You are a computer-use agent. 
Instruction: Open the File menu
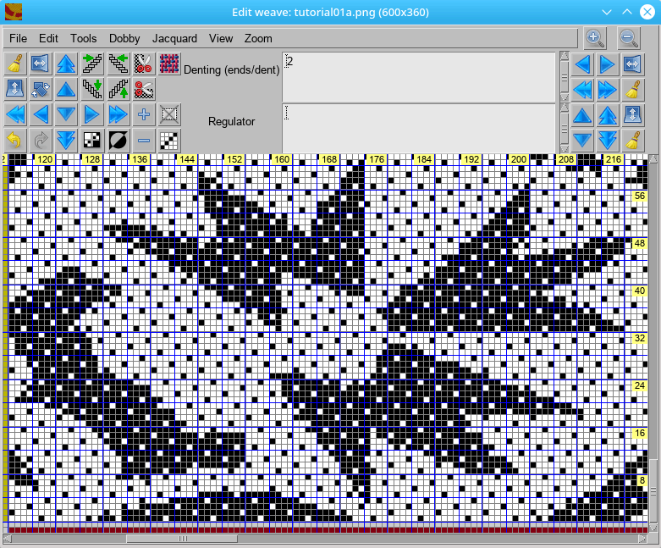point(18,38)
